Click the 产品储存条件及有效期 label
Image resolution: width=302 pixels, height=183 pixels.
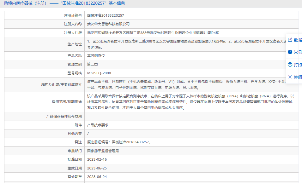pos(64,116)
